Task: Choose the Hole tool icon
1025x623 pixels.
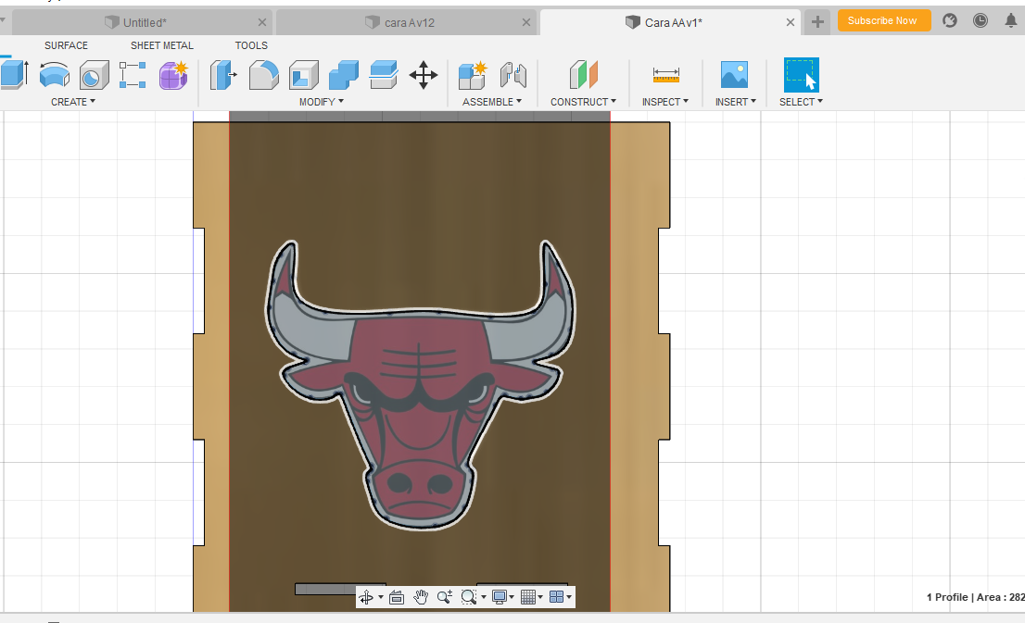Action: [95, 75]
